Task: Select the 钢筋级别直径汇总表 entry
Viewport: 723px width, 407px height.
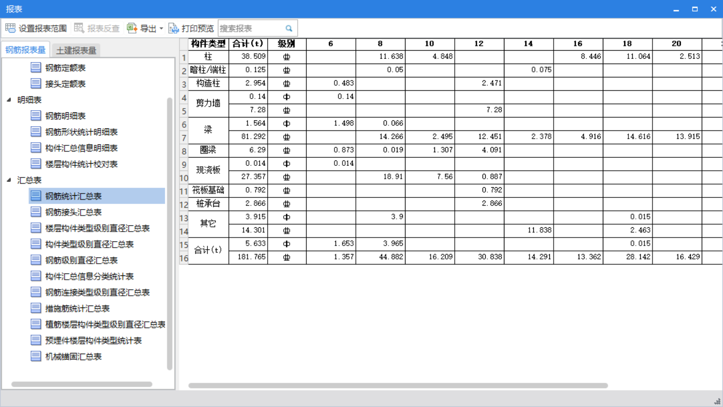Action: click(x=81, y=260)
